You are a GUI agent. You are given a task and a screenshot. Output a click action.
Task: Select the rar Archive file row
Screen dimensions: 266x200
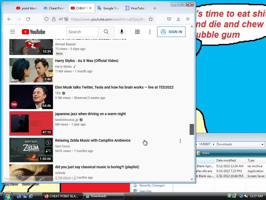(x=231, y=166)
